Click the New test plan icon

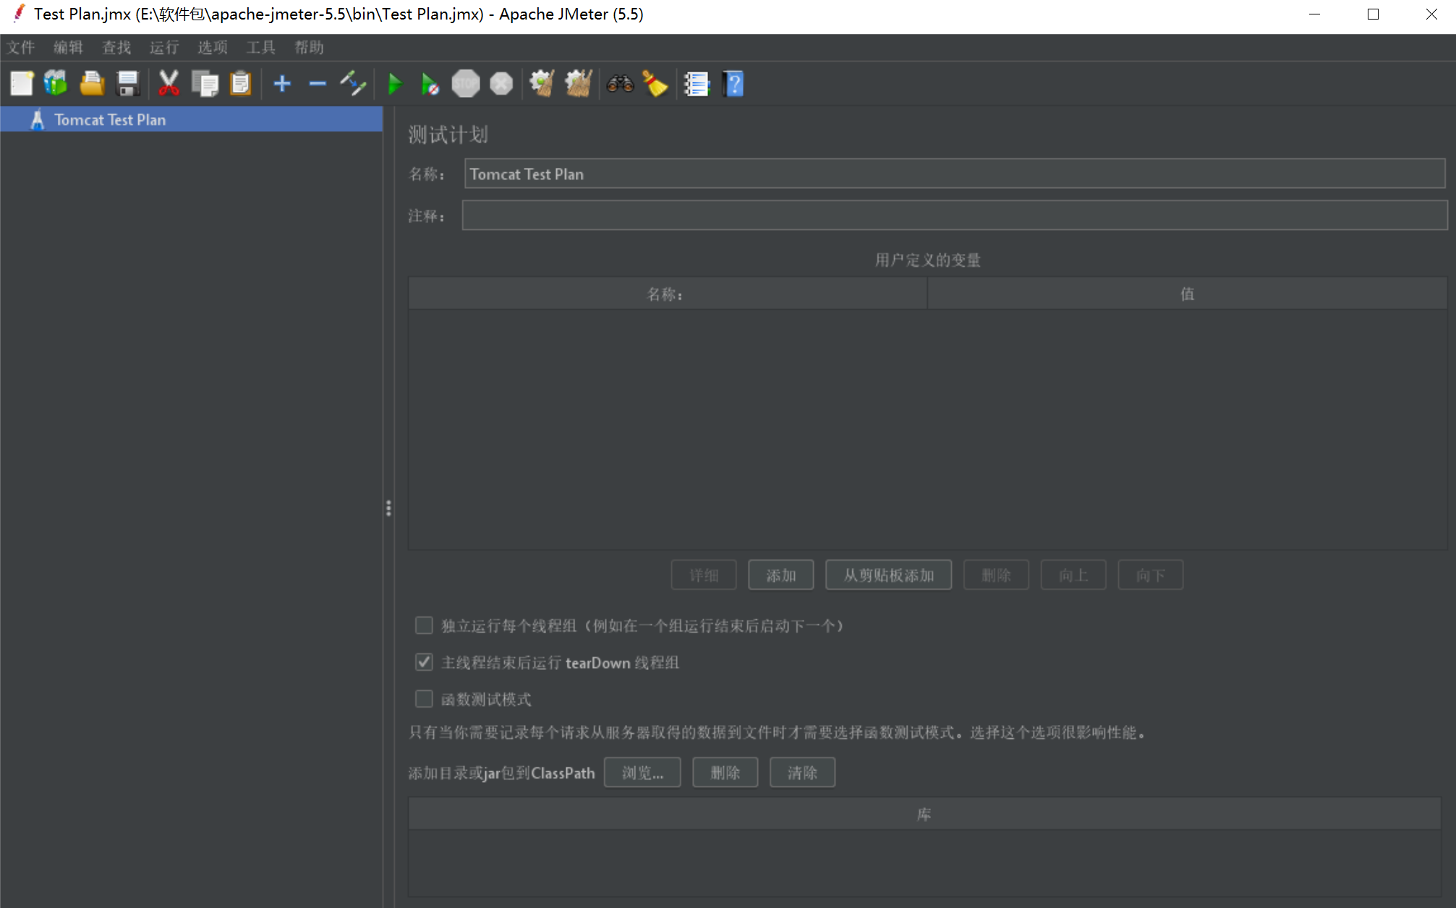22,84
